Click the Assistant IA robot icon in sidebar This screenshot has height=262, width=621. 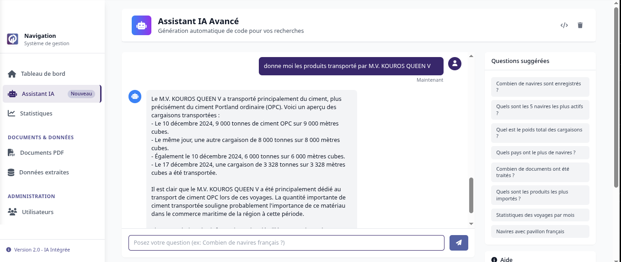click(x=12, y=94)
